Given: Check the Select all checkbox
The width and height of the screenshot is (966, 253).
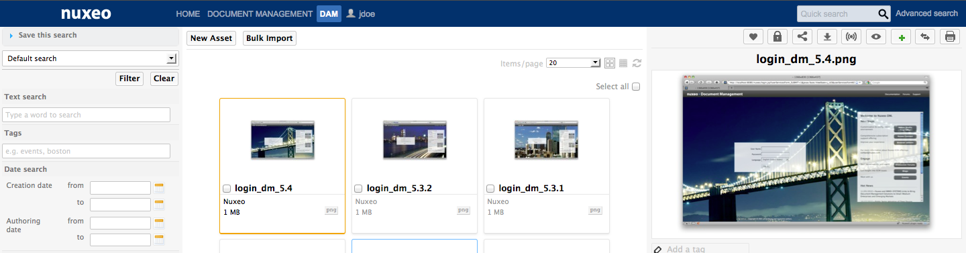Looking at the screenshot, I should click(636, 87).
